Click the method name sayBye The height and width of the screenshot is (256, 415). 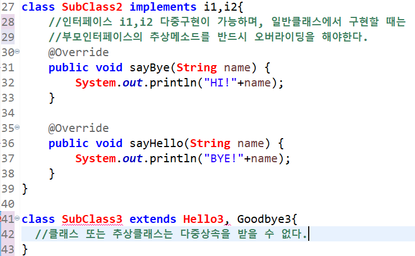150,68
